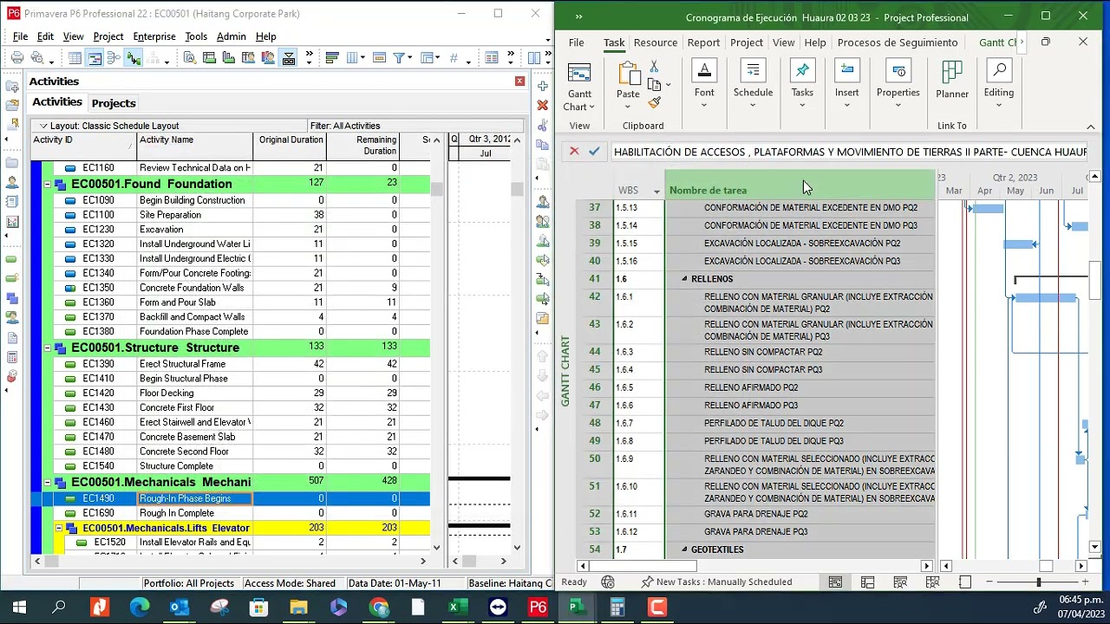Switch to Procesos de Seguimiento tab
1110x624 pixels.
(x=898, y=42)
